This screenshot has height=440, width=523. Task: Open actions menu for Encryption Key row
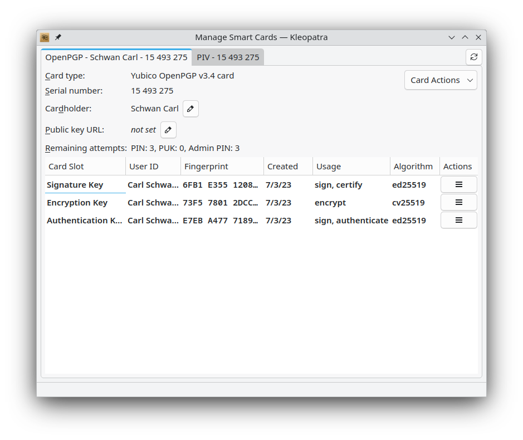pos(458,202)
